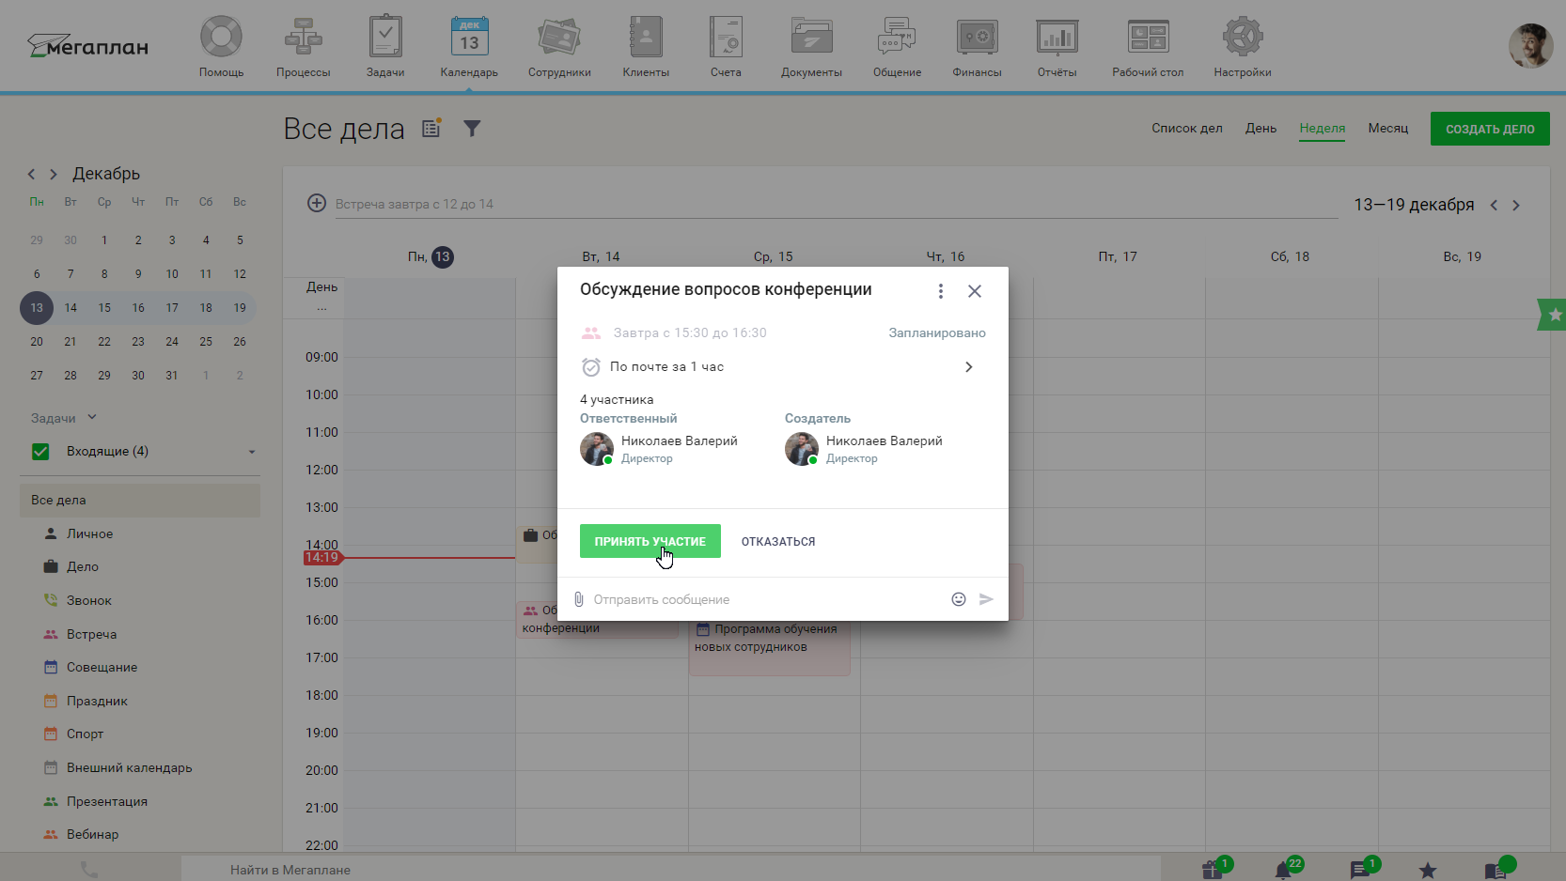Screen dimensions: 1566x881
Task: Switch to Список дел view
Action: (1186, 129)
